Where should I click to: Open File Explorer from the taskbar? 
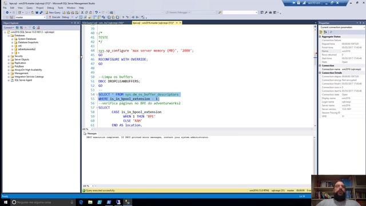(90, 202)
